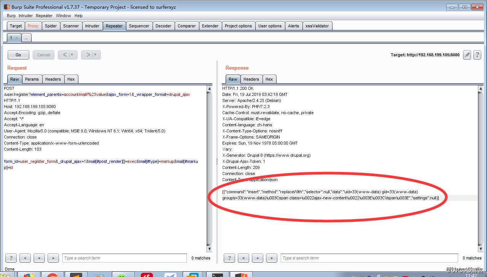Select the Response Hex tab
This screenshot has height=277, width=487.
click(269, 79)
